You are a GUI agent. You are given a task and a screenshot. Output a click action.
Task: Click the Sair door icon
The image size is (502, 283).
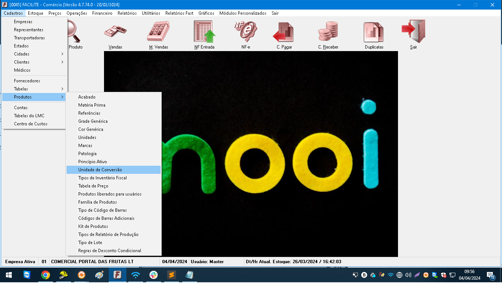413,31
